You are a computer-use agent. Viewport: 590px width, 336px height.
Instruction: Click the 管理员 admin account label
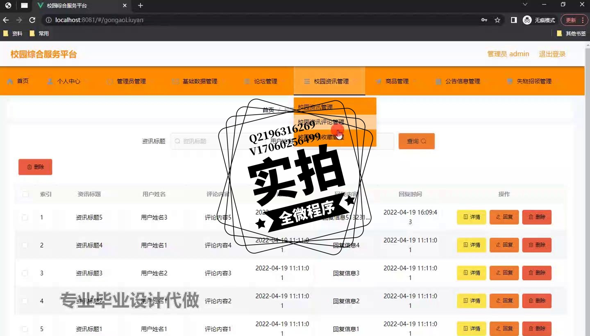[508, 54]
